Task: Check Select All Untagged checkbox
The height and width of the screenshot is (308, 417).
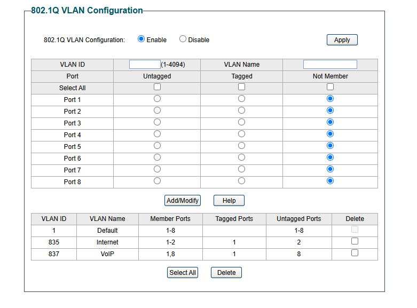Action: 157,87
